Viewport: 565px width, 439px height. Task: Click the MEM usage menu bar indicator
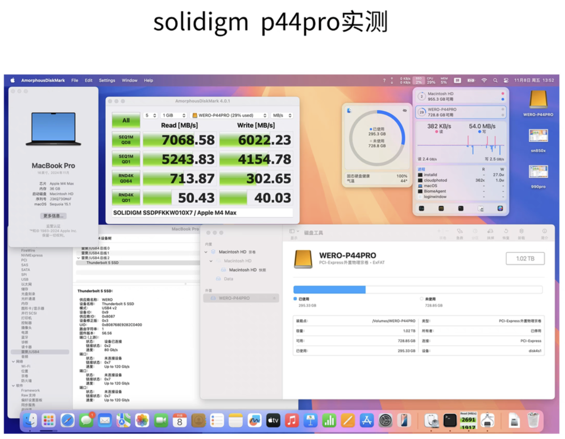pos(444,80)
